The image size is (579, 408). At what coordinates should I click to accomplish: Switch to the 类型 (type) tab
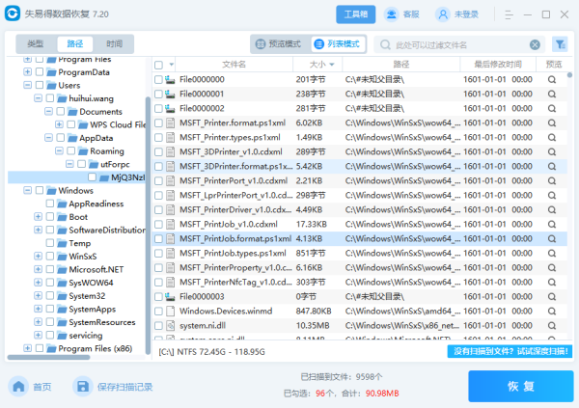click(x=36, y=44)
